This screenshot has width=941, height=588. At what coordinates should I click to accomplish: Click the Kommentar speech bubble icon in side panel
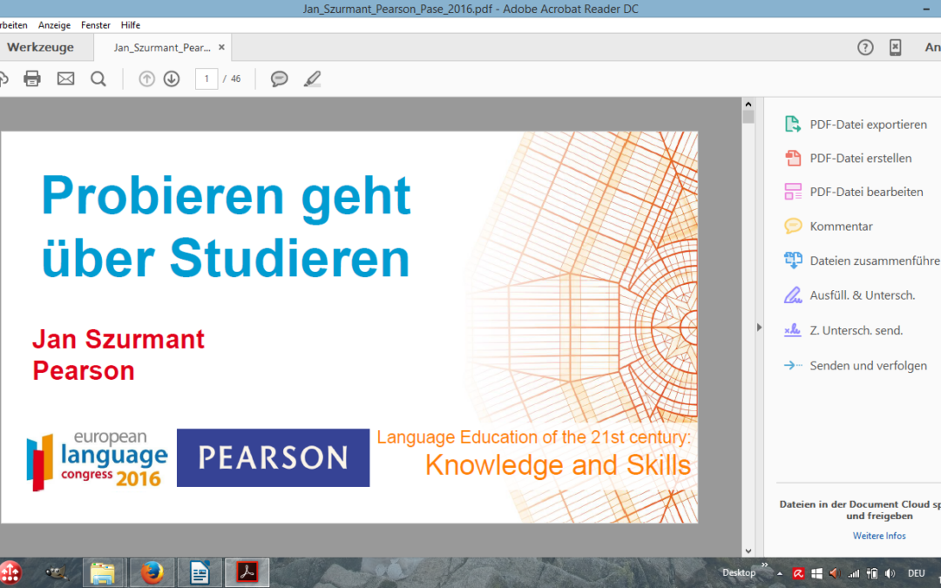(793, 226)
